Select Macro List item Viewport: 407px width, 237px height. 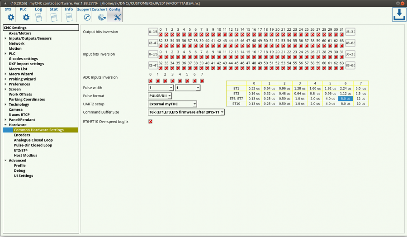pos(18,69)
